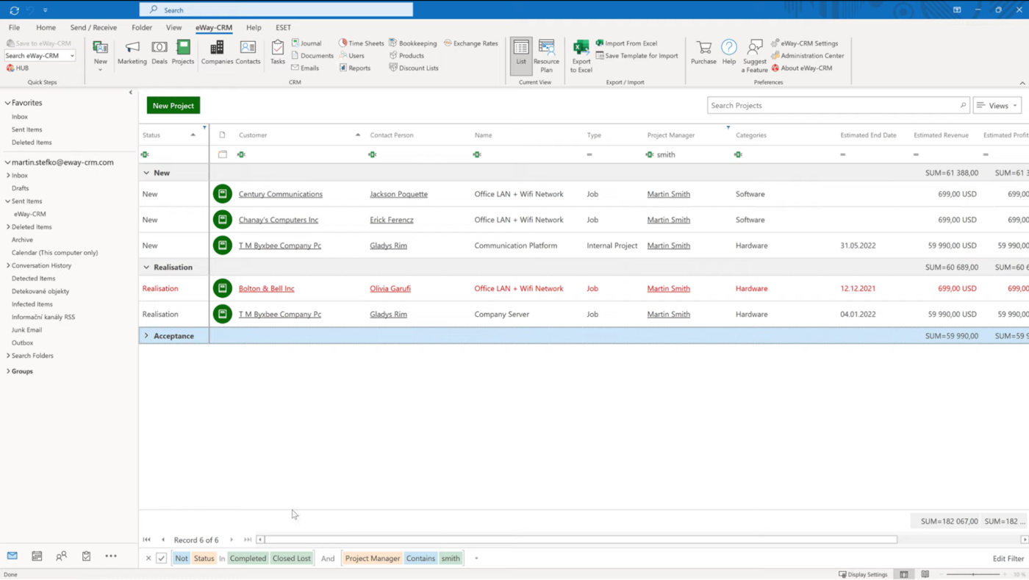This screenshot has width=1029, height=580.
Task: Open the Contacts module icon
Action: tap(248, 53)
